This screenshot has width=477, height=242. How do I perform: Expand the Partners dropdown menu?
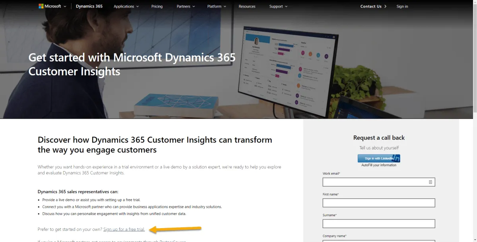pos(186,6)
